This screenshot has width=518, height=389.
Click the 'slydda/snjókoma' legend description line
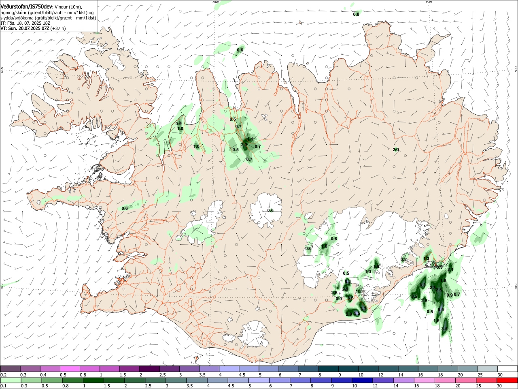coord(48,18)
